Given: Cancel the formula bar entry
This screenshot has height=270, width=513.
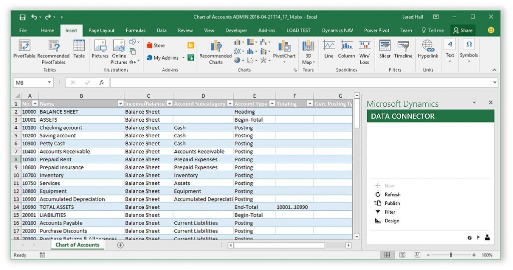Looking at the screenshot, I should click(x=73, y=83).
